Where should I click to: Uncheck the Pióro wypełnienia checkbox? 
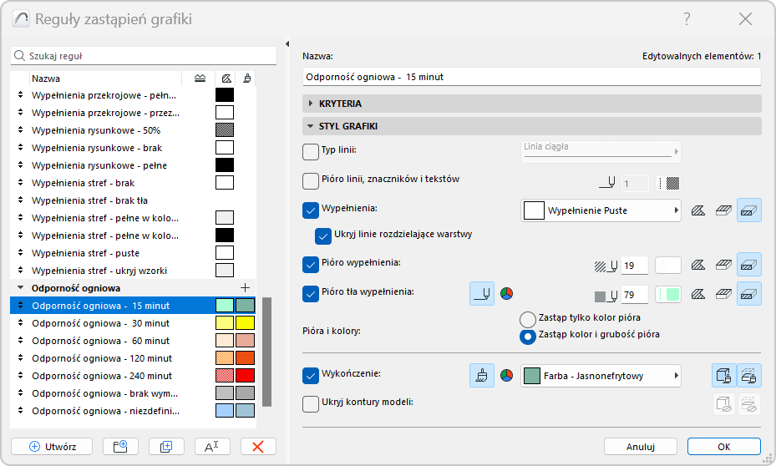click(310, 265)
